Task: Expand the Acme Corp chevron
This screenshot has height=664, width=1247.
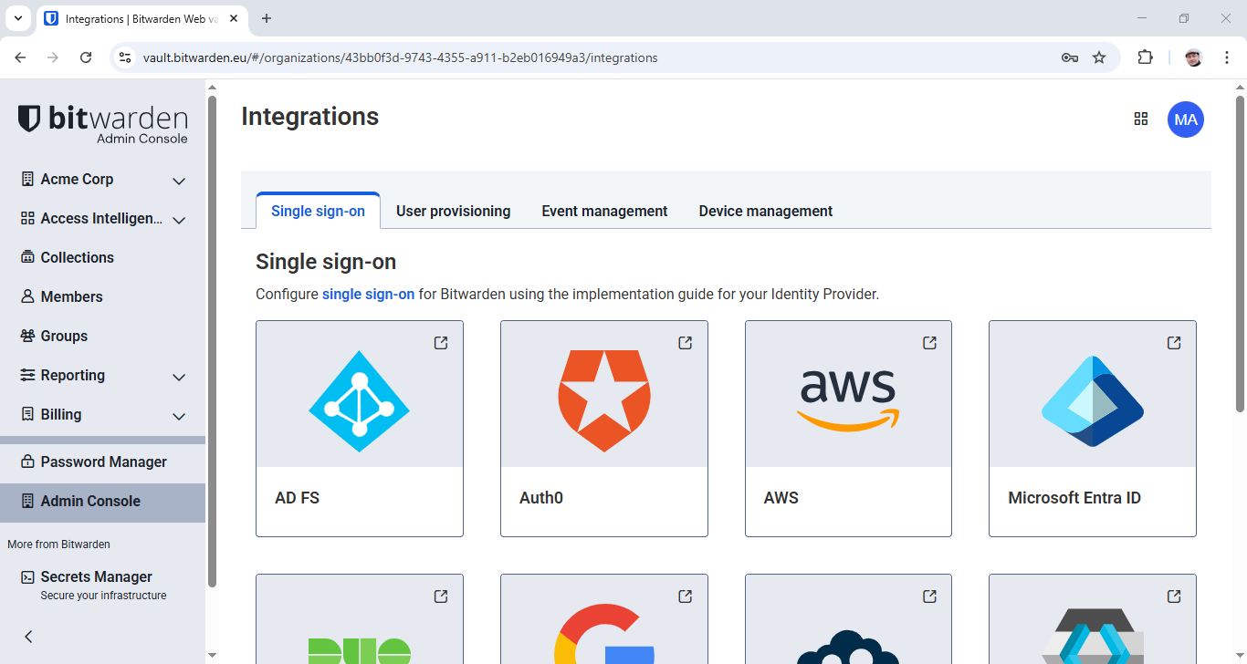Action: (x=179, y=181)
